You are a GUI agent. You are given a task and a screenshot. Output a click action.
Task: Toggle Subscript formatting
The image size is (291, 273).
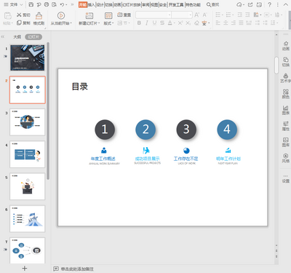pos(188,23)
